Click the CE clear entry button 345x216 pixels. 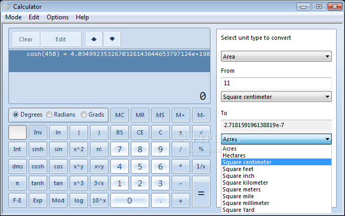coord(140,132)
